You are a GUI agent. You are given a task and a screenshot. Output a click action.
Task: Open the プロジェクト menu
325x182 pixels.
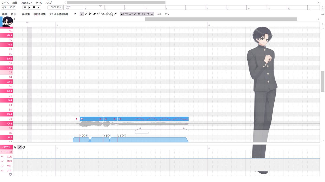click(27, 2)
